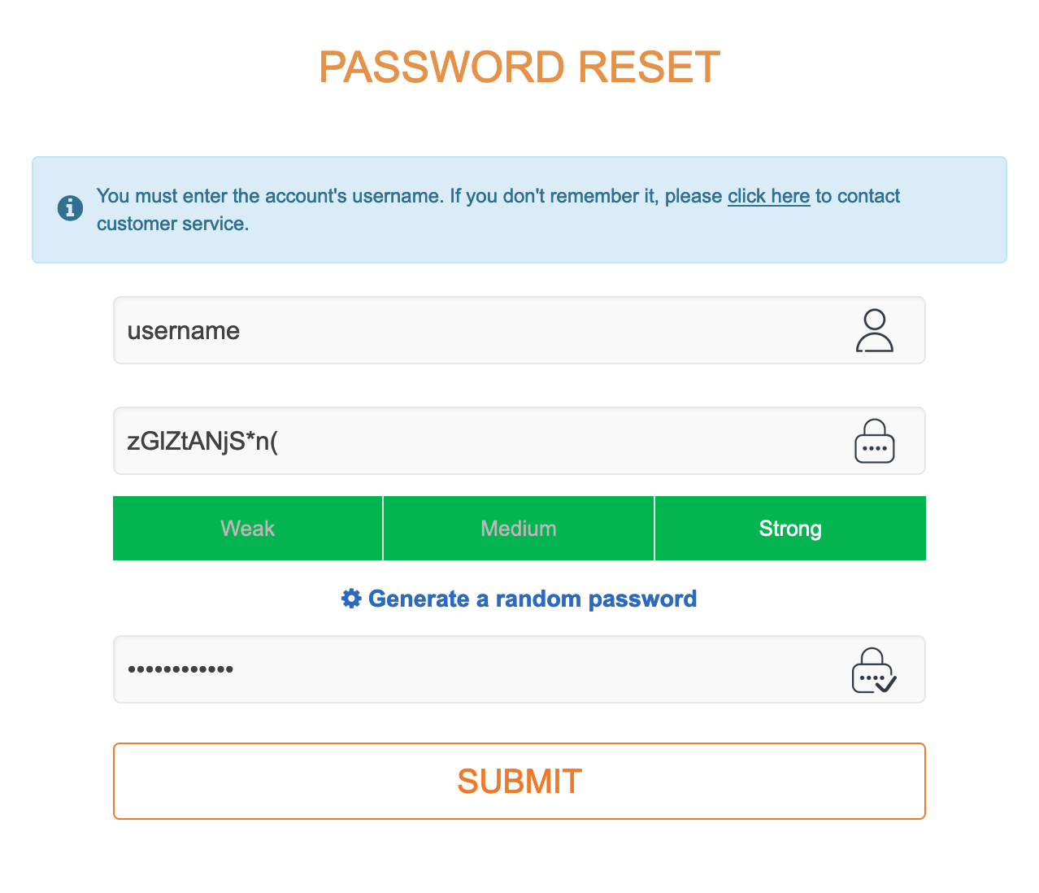Screen dimensions: 1039x893
Task: Click the gear icon next to Generate password
Action: pos(350,598)
